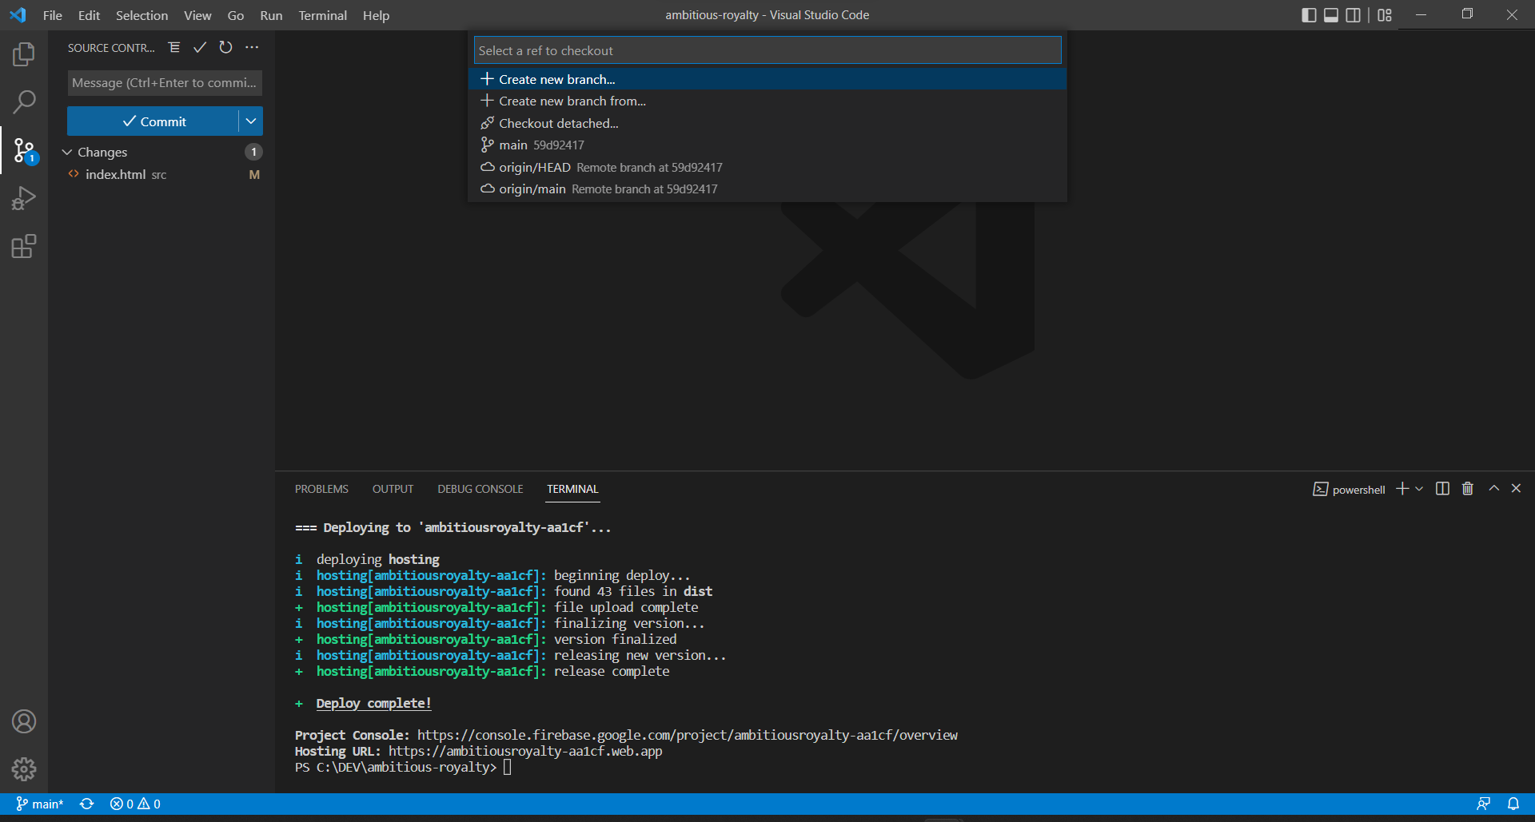This screenshot has height=822, width=1535.
Task: Open the Accounts menu in activity bar
Action: pos(24,721)
